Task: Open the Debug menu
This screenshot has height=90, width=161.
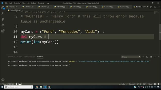Action: click(x=34, y=3)
